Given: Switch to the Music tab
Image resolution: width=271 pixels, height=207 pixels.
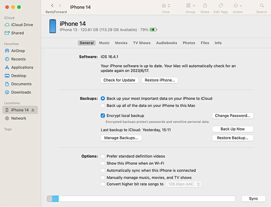Looking at the screenshot, I should pyautogui.click(x=104, y=43).
